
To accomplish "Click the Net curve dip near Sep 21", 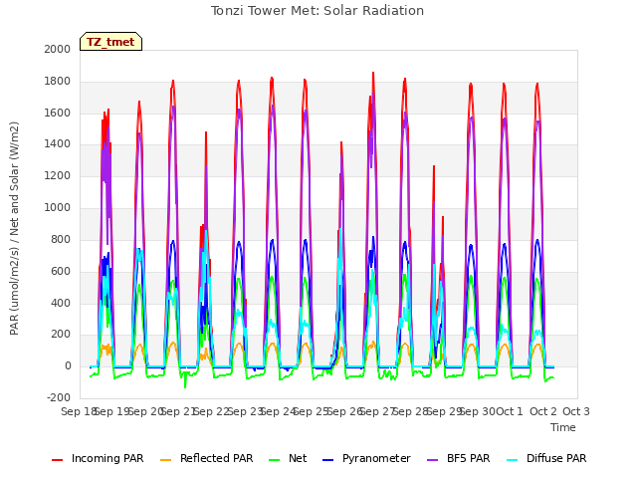I will (x=185, y=386).
